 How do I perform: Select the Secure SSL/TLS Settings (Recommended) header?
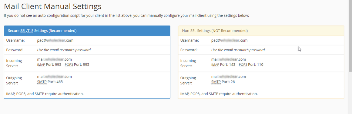pyautogui.click(x=87, y=31)
